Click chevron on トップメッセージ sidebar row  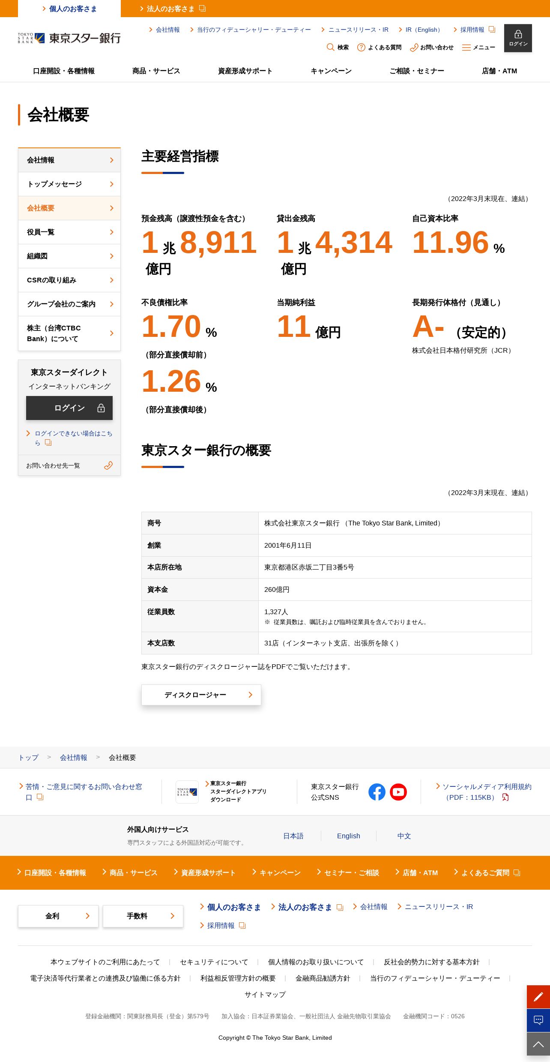point(112,184)
